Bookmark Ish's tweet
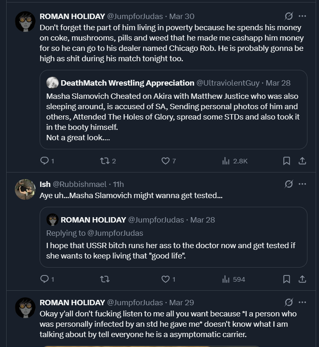This screenshot has height=347, width=319. (286, 279)
